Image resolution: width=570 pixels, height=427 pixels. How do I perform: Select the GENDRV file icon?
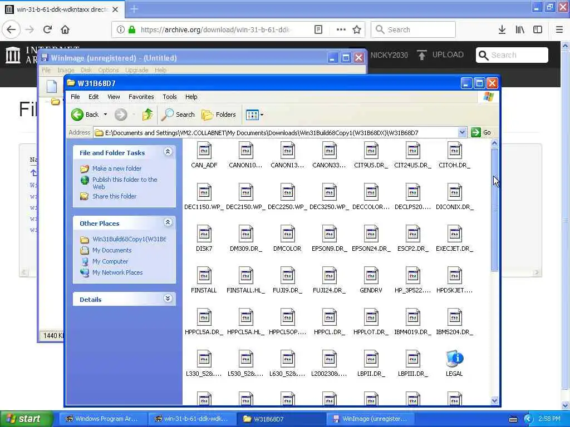[371, 276]
